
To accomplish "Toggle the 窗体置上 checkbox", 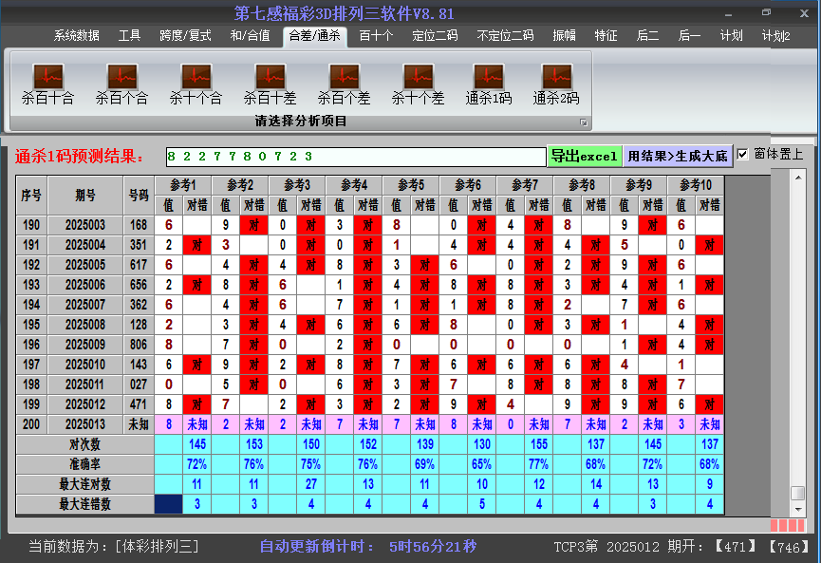I will (x=743, y=155).
